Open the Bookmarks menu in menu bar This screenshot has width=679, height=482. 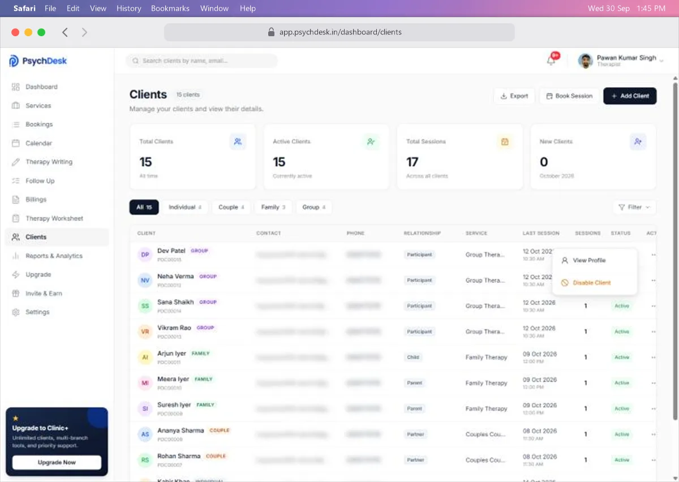tap(170, 8)
